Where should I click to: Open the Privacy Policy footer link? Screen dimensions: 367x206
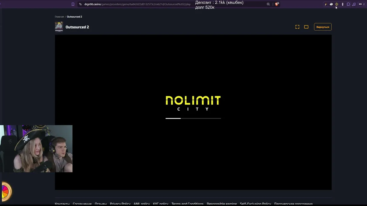120,204
